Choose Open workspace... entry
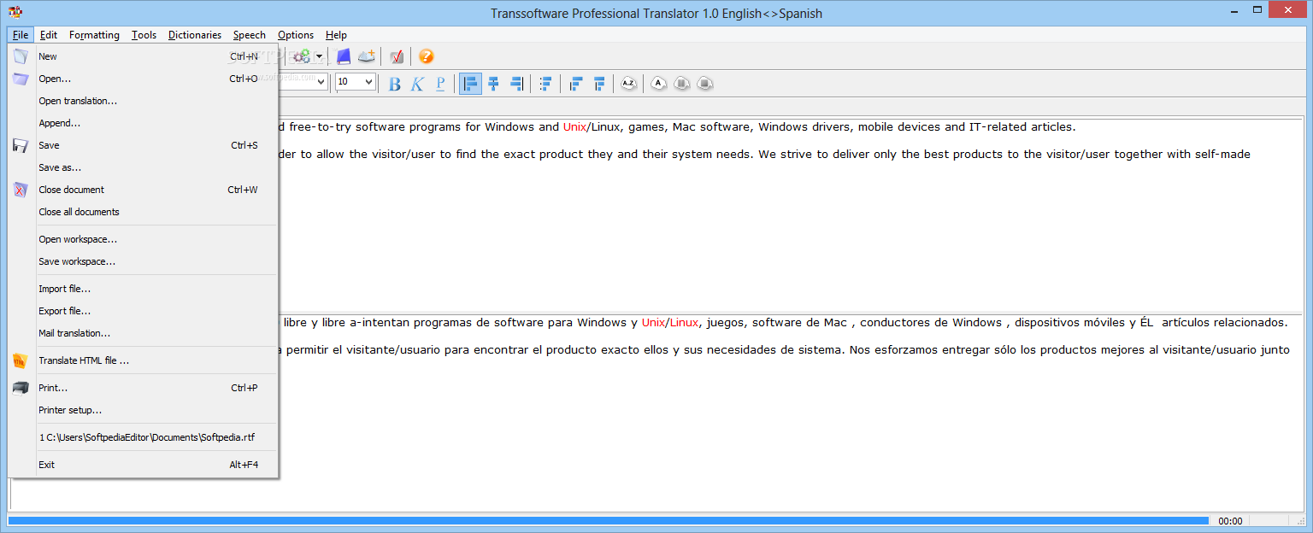The width and height of the screenshot is (1313, 533). (x=143, y=239)
